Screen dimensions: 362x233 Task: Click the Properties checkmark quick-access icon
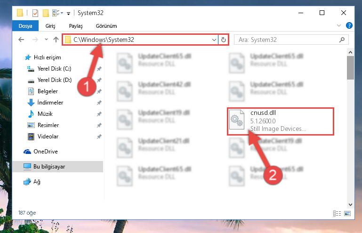point(35,13)
